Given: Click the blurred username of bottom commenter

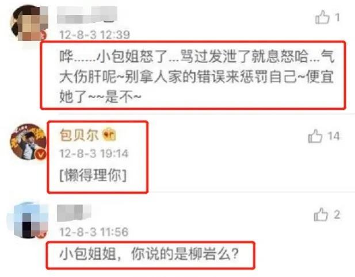Looking at the screenshot, I should [x=74, y=213].
